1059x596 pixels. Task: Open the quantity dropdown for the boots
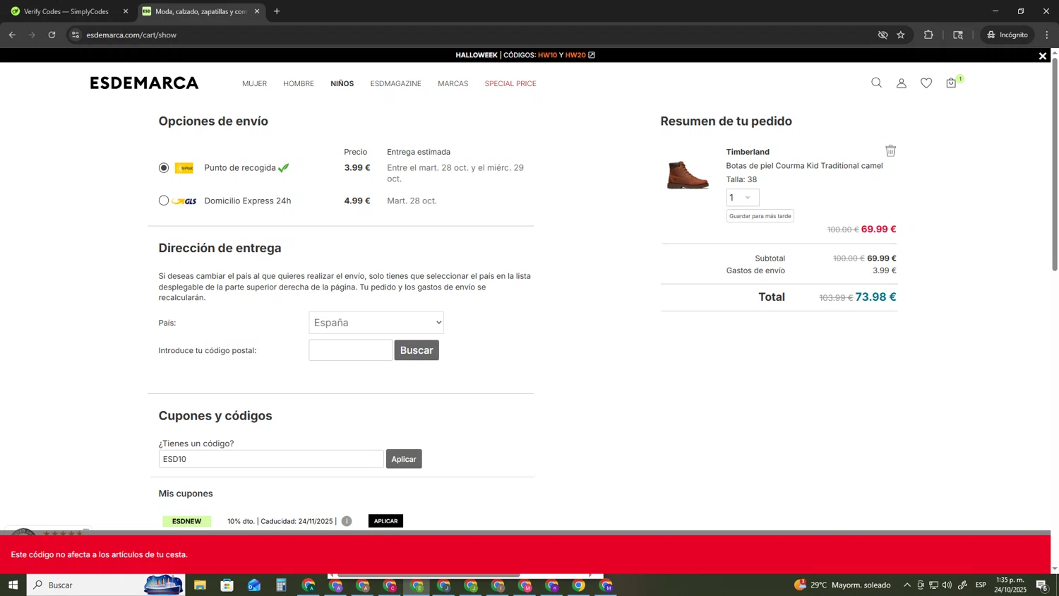coord(743,198)
